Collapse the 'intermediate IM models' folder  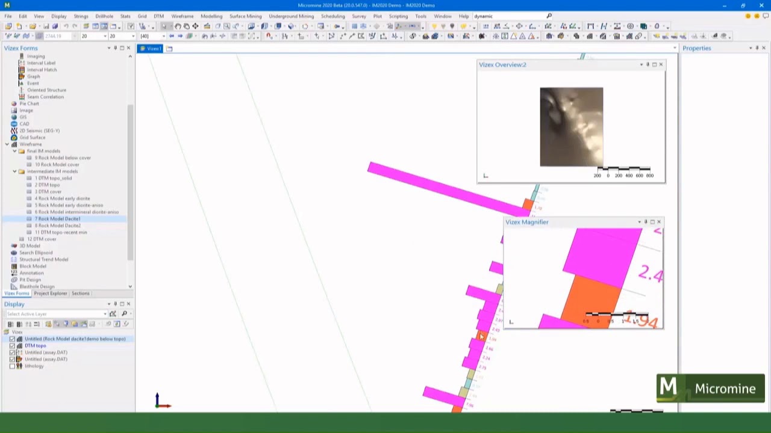(14, 171)
